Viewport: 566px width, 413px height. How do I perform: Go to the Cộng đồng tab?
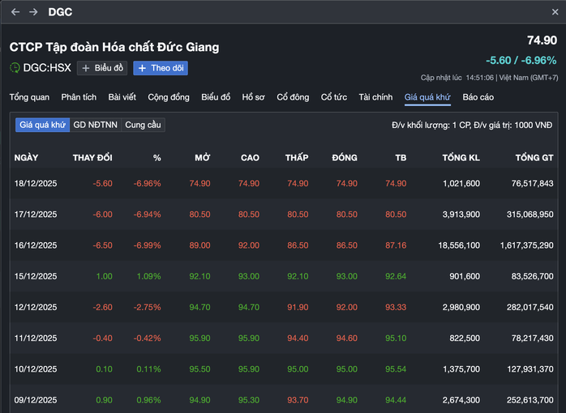tap(169, 97)
